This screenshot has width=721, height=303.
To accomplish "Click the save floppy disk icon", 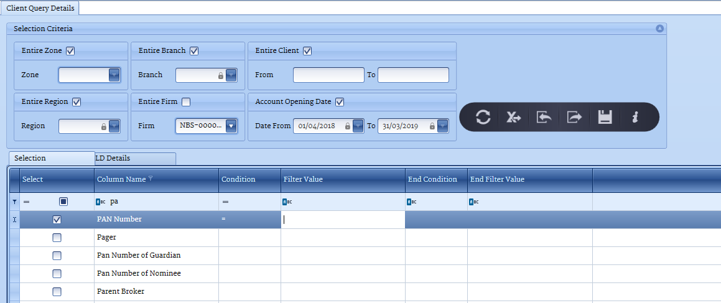I will (x=605, y=117).
